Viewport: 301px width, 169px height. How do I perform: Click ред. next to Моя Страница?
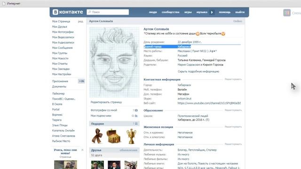80,22
